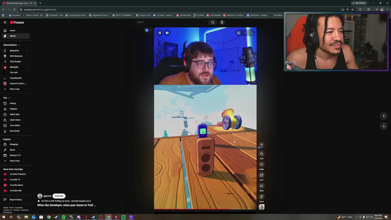Viewport: 391px width, 220px height.
Task: Open the Ask Gemini button
Action: tap(359, 3)
